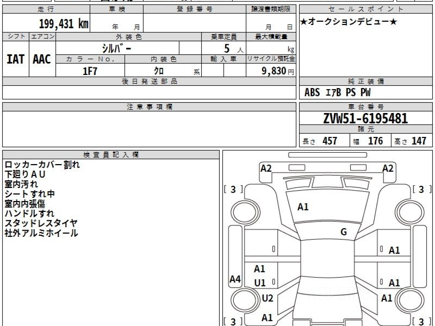The image size is (435, 326).
Task: Click the エアコン label
Action: click(x=42, y=37)
